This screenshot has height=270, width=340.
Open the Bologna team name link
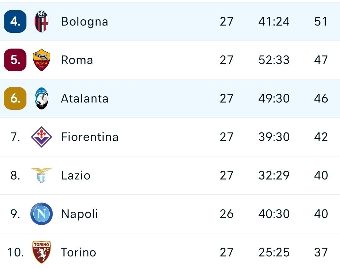(84, 21)
